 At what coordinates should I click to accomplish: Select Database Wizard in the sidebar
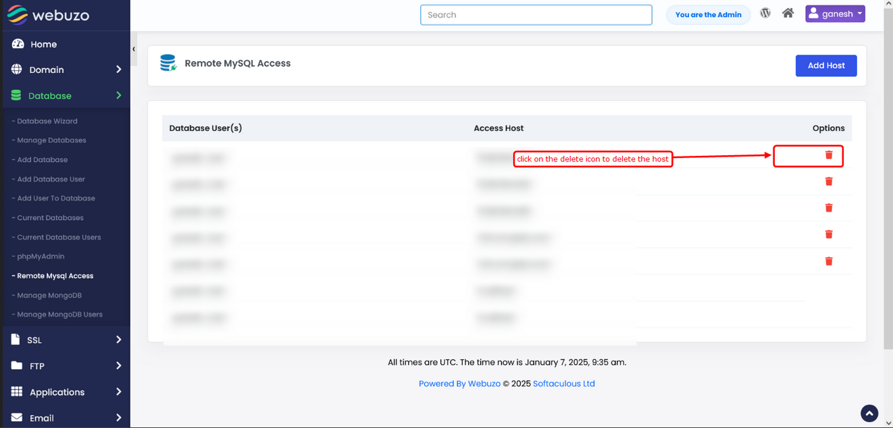coord(47,122)
